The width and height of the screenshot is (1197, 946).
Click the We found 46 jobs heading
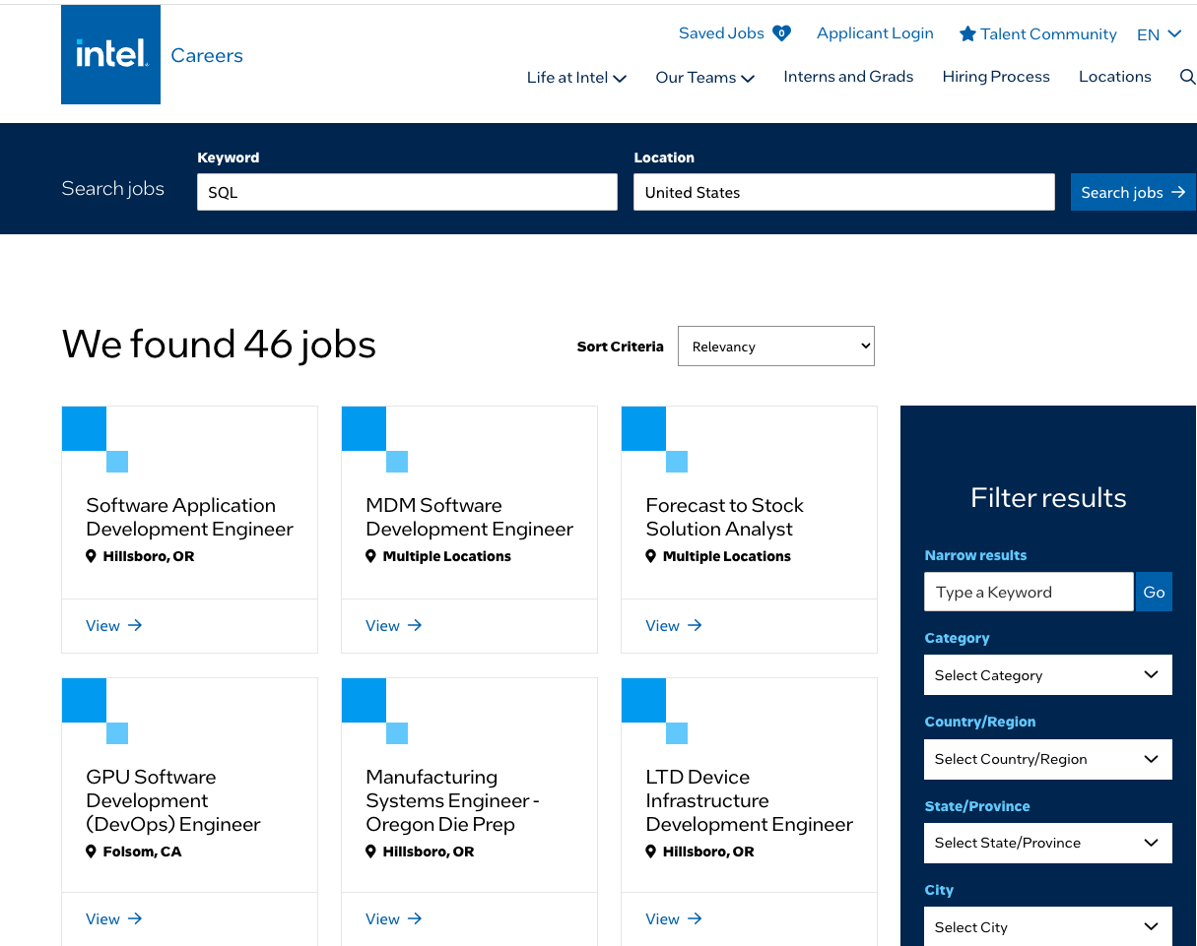[x=219, y=345]
